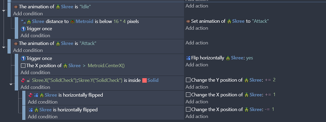The image size is (326, 122).
Task: Click the inverted-condition icon on the SolidCheck condition
Action: pos(23,80)
